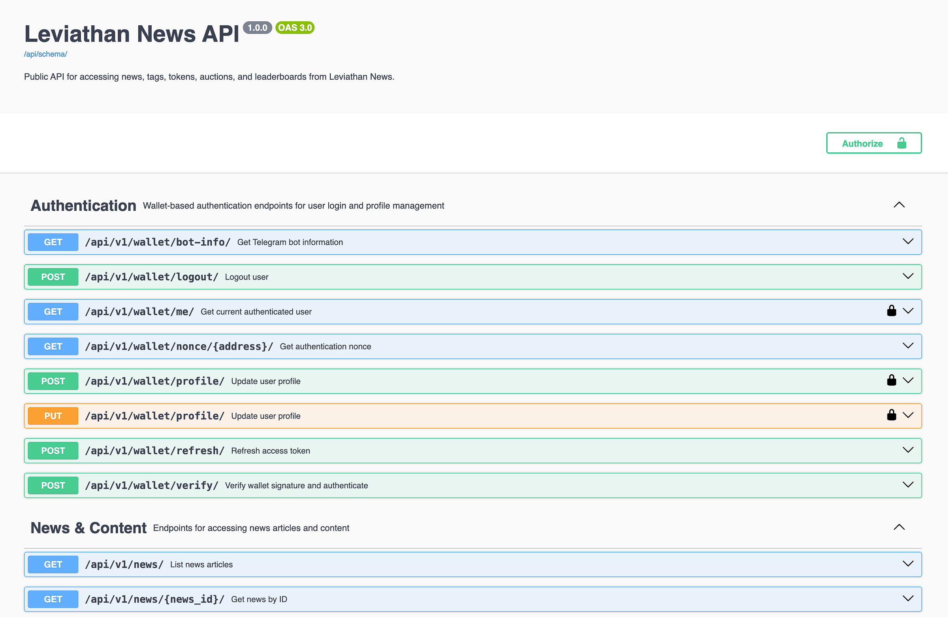Click the lock icon on PUT wallet/profile

[892, 415]
